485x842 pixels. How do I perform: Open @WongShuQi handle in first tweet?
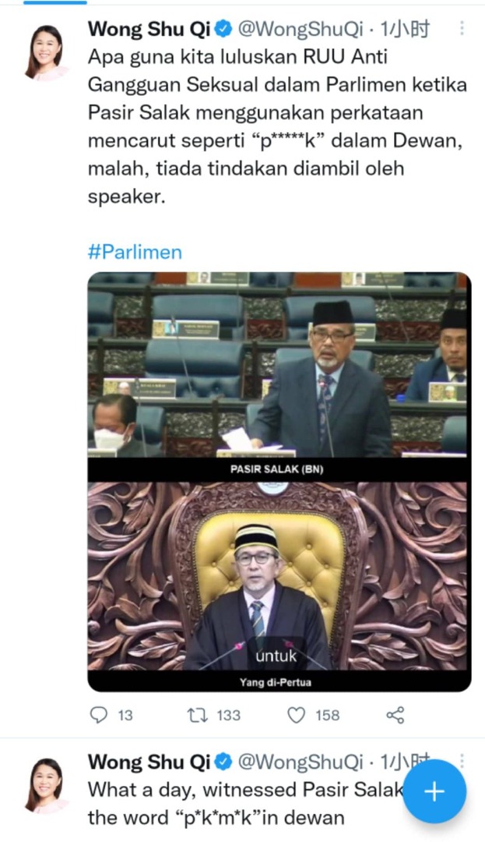(x=300, y=29)
